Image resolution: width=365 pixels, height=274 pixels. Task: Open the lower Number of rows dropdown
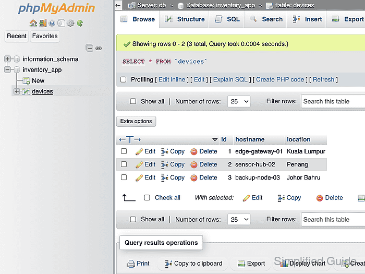coord(239,220)
